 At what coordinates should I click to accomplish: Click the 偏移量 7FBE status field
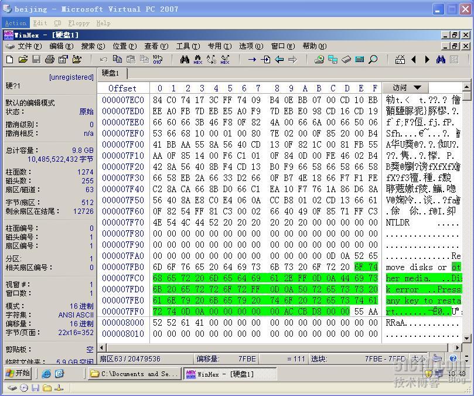point(226,359)
